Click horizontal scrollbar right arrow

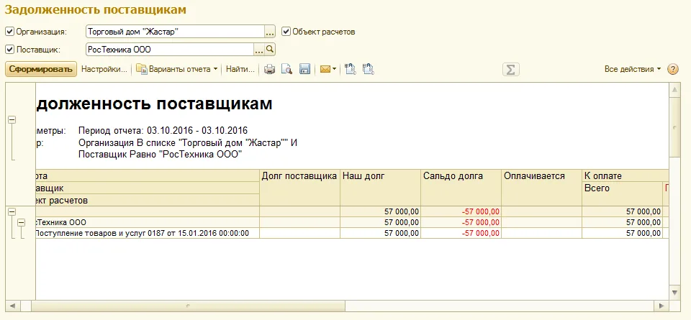661,305
